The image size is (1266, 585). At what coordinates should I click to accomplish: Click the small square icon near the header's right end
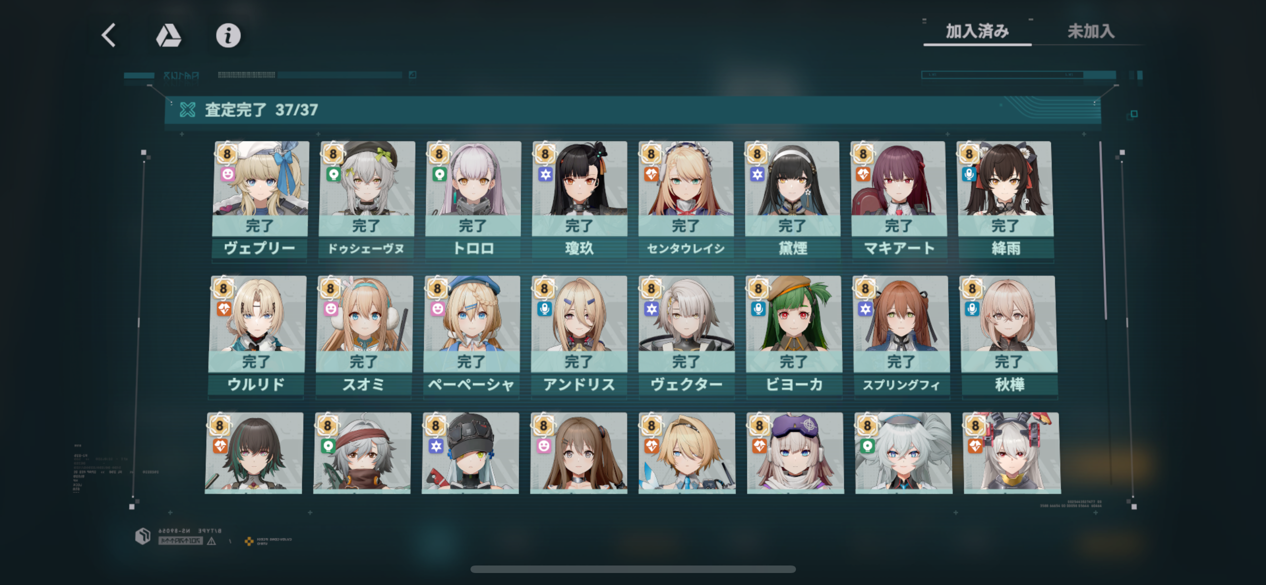point(1134,114)
